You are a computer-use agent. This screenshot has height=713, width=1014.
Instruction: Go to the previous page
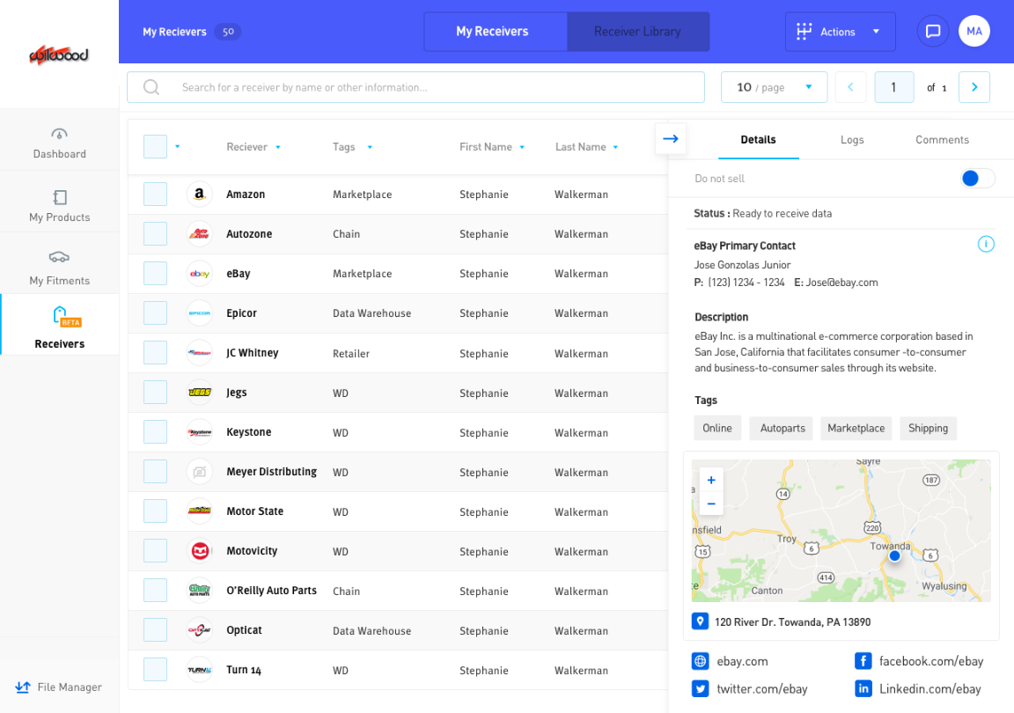850,87
